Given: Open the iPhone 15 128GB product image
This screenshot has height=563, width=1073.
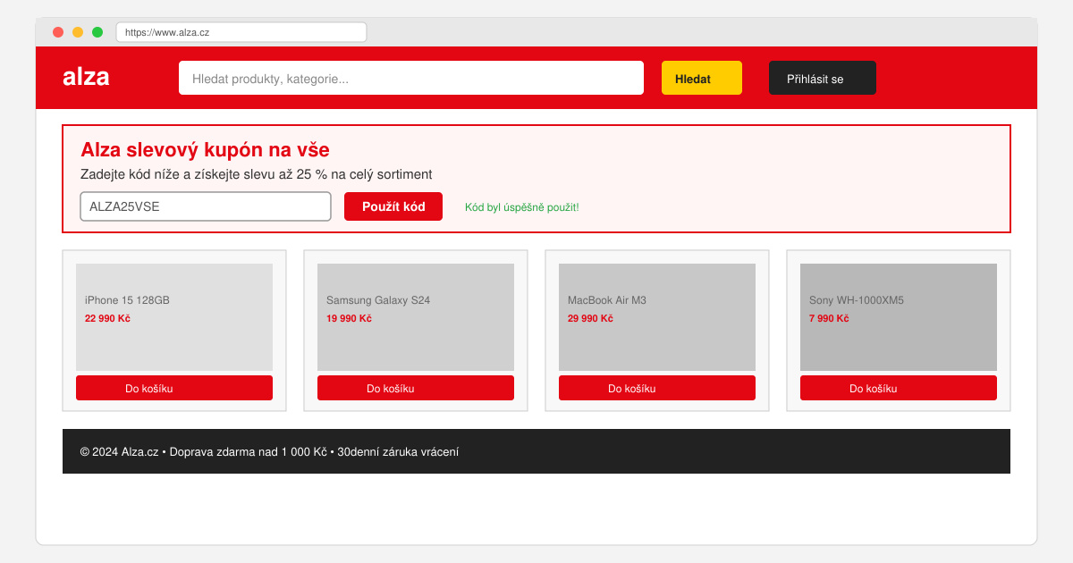Looking at the screenshot, I should pos(174,317).
